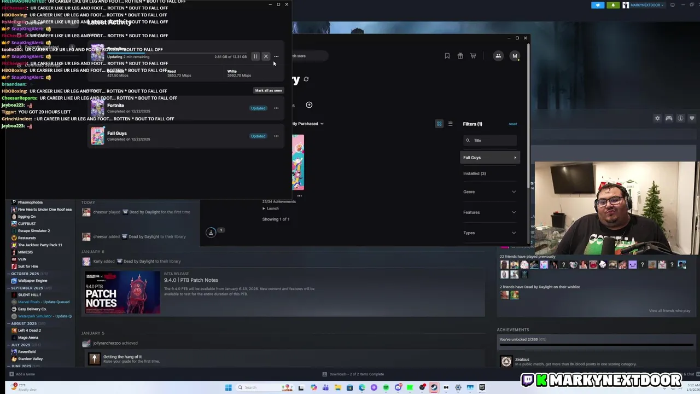Screen dimensions: 700x394
Task: Switch Epic library to grid view
Action: click(439, 124)
